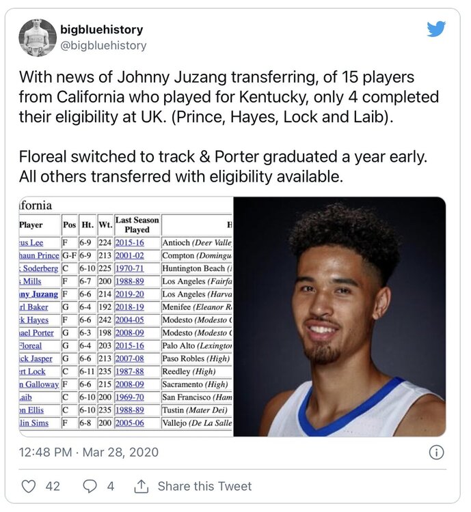Screen dimensions: 471x512
Task: Open replies via the speech bubble icon
Action: 90,486
